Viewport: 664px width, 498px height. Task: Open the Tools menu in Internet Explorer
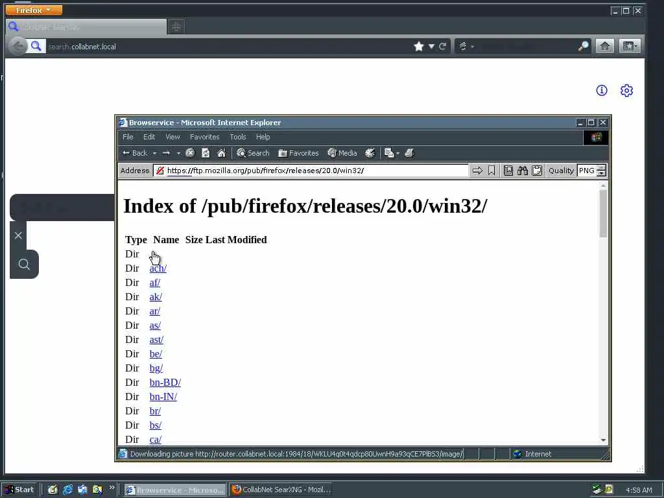(237, 137)
